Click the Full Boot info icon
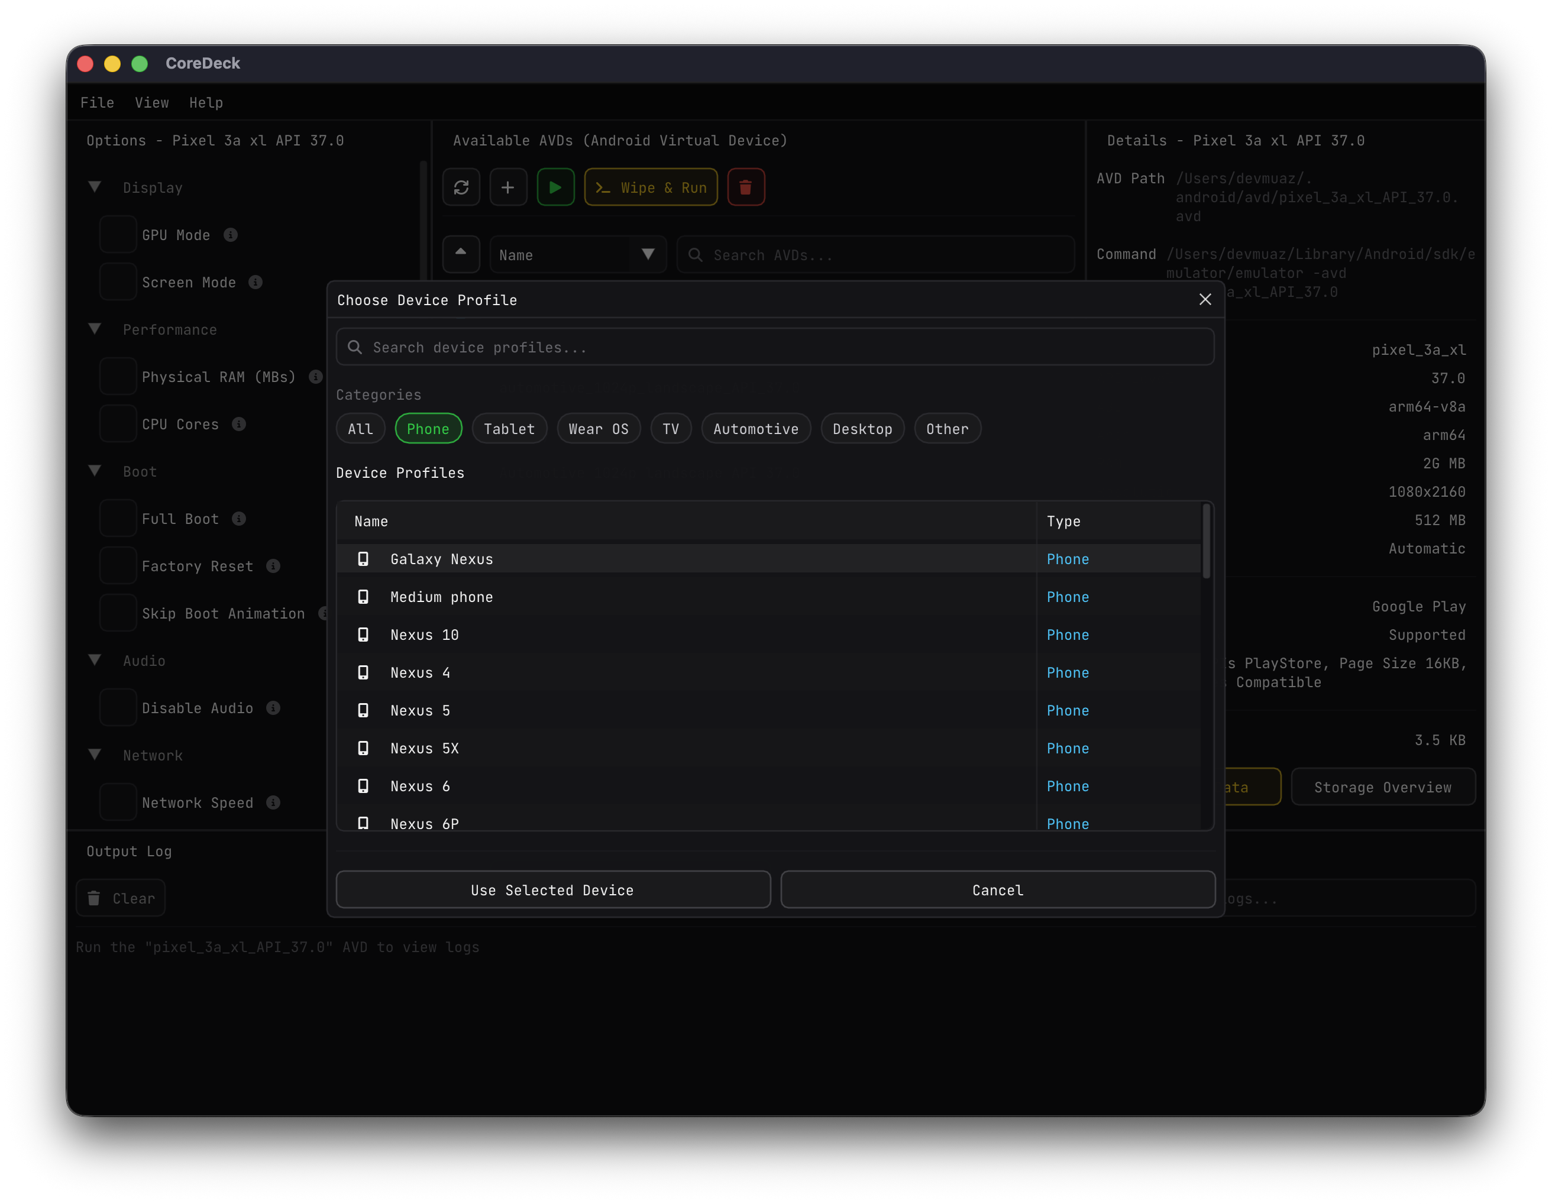This screenshot has width=1552, height=1204. (x=239, y=519)
